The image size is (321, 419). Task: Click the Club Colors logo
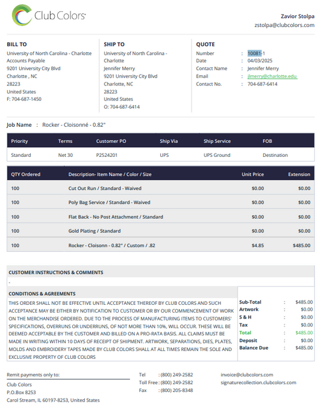(x=49, y=15)
